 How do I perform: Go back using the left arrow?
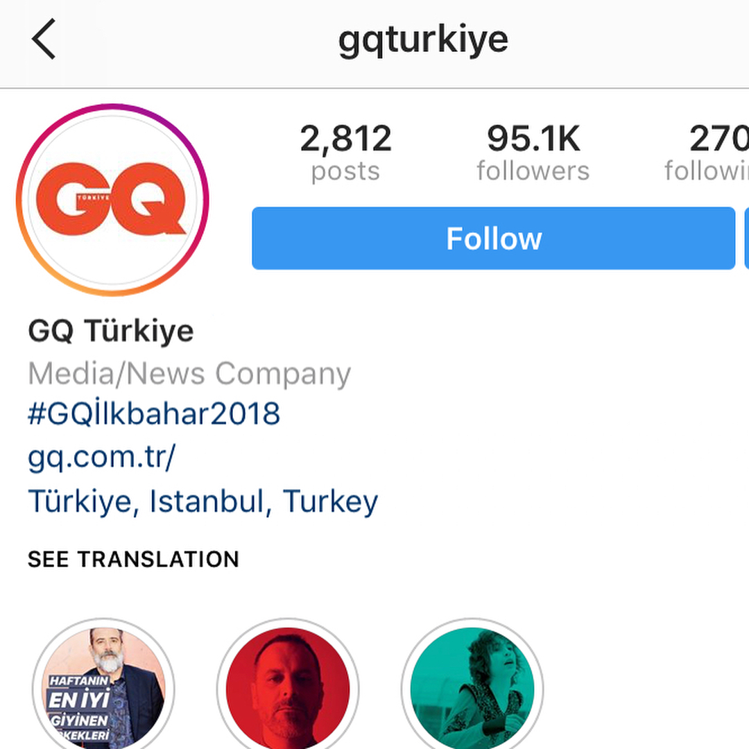tap(44, 39)
